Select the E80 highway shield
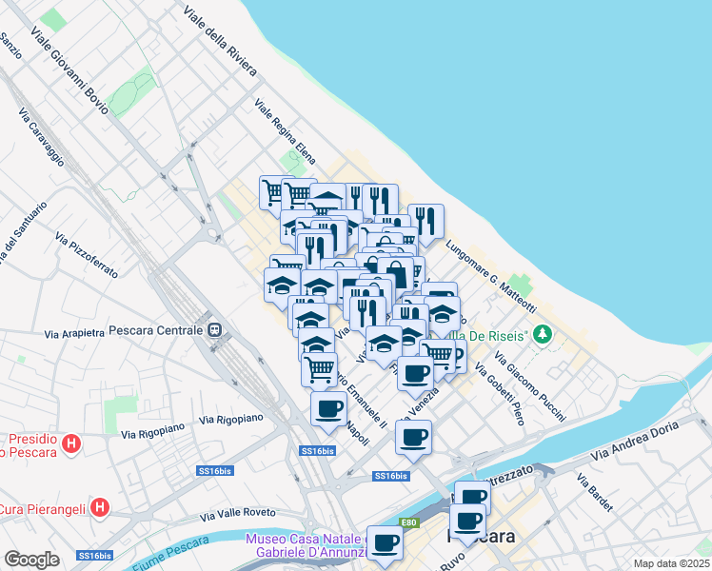The height and width of the screenshot is (571, 712). (x=408, y=522)
